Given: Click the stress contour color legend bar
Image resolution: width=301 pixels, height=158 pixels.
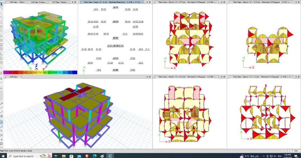Looking at the screenshot, I should tap(39, 73).
